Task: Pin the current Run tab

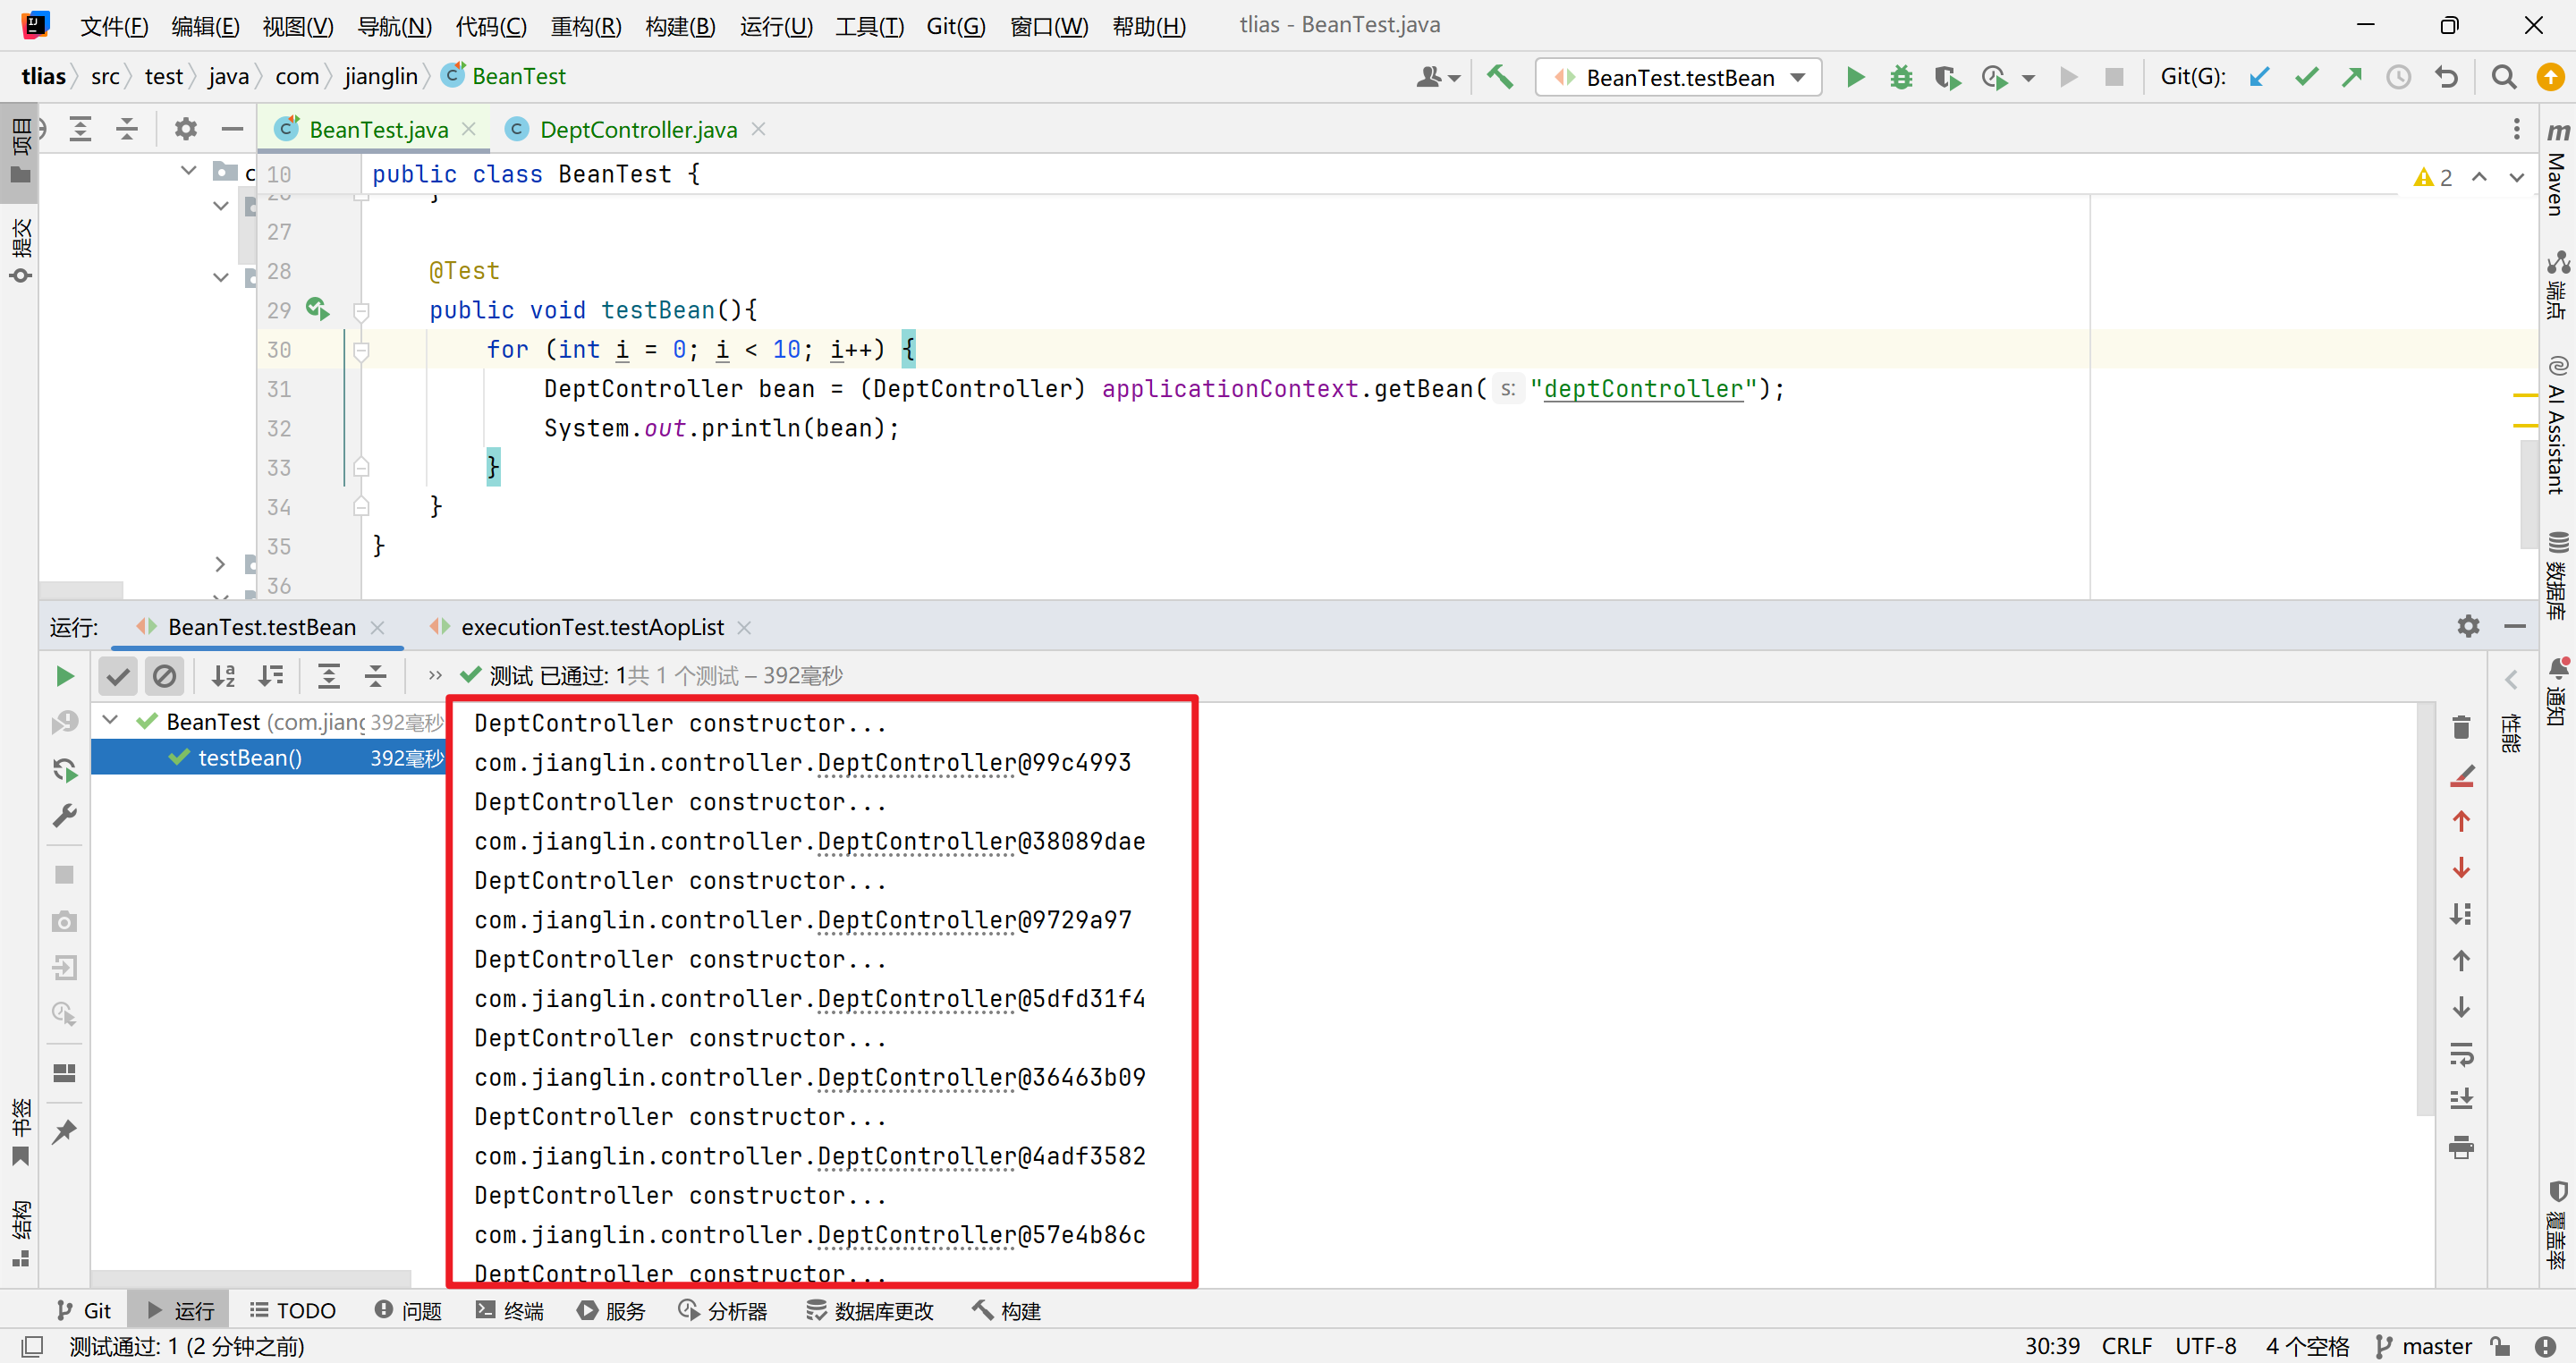Action: click(x=65, y=1131)
